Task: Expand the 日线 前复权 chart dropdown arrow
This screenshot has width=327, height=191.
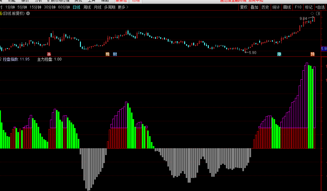Action: [28, 13]
